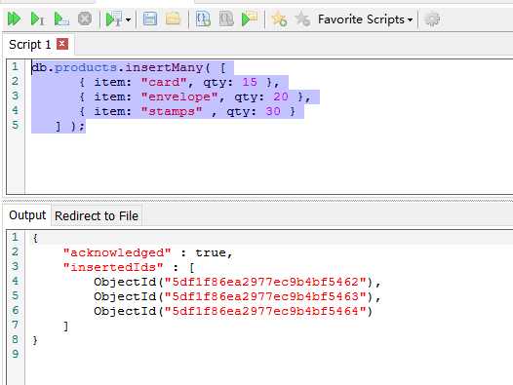Click the run statement at cursor icon
Screen dimensions: 513x385
[37, 19]
